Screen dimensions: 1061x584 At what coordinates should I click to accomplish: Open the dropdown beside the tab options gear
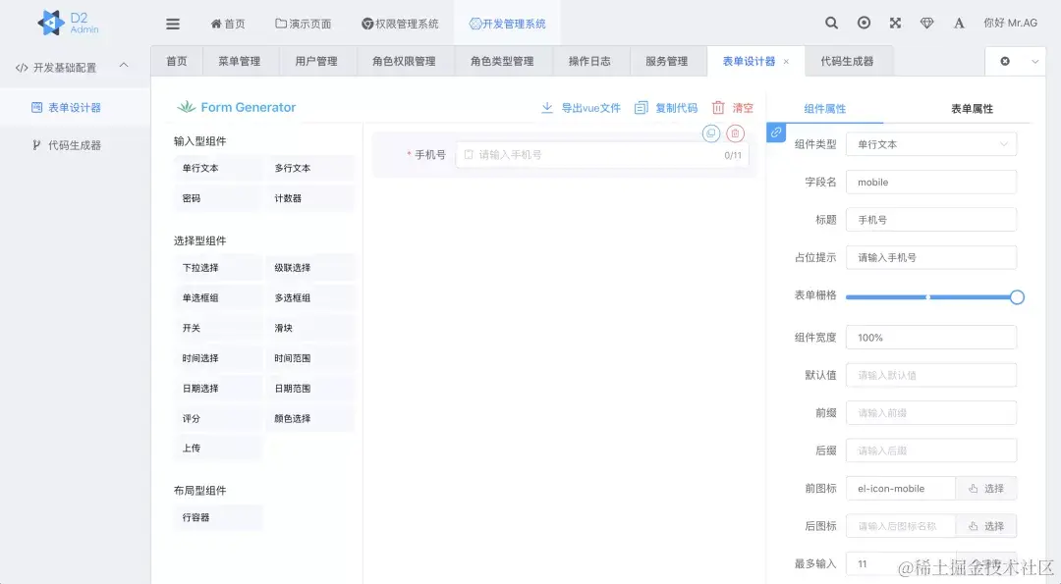point(1033,60)
